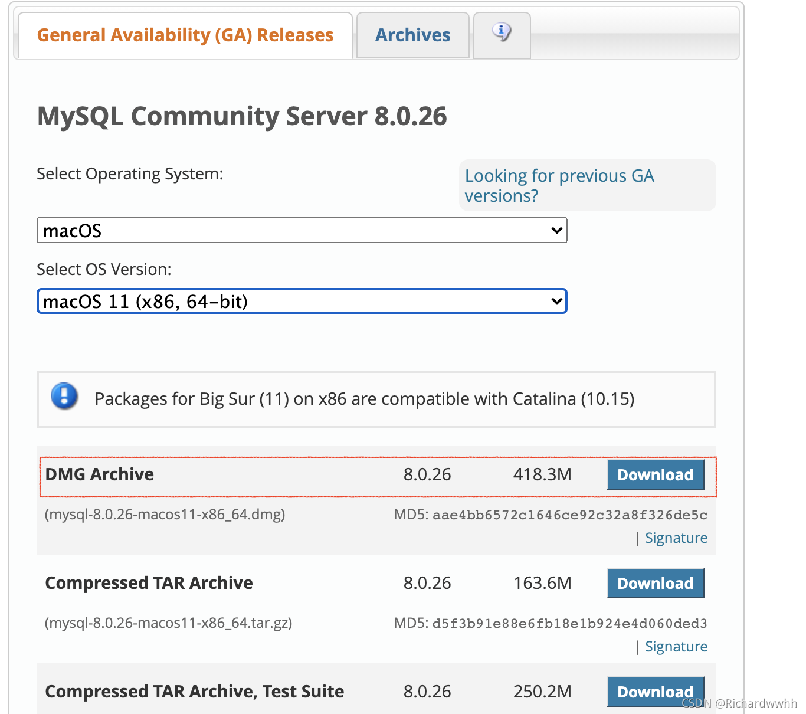Click version 8.0.26 in DMG Archive row

427,474
